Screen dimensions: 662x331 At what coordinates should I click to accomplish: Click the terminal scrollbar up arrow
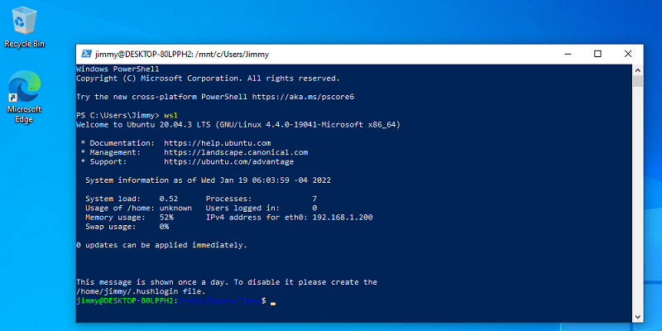[x=638, y=70]
